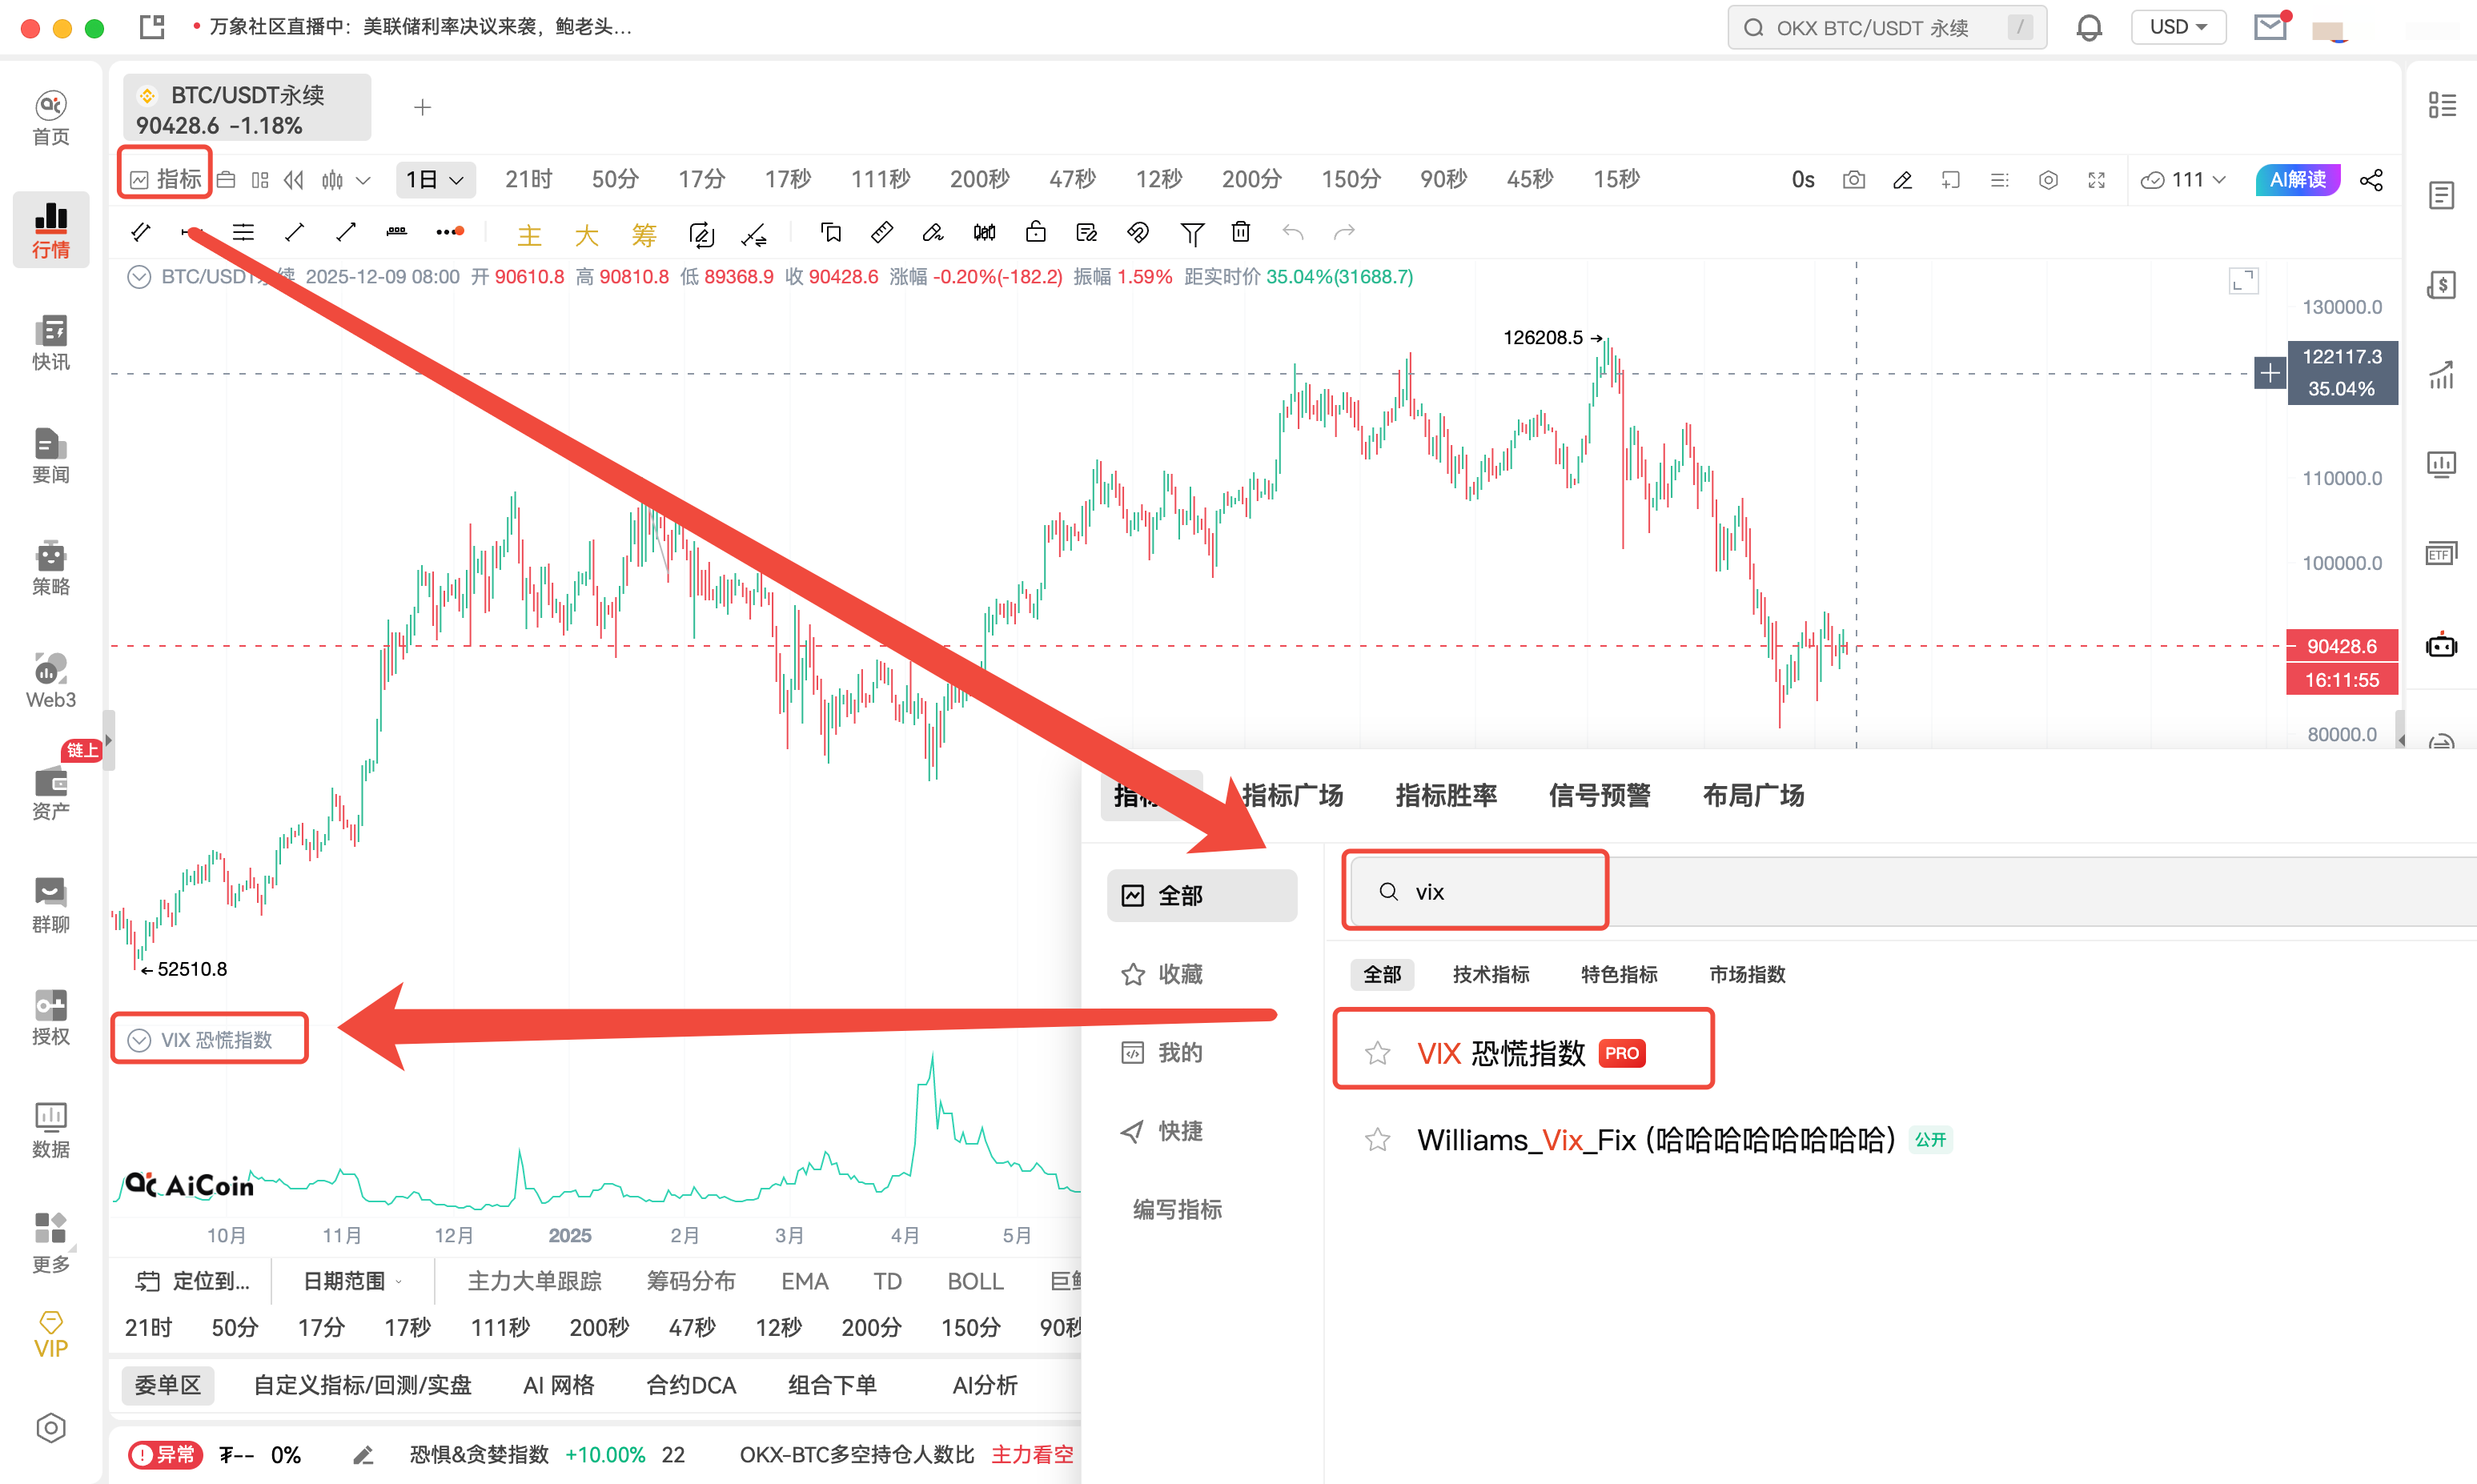Viewport: 2477px width, 1484px height.
Task: Open the Web3 section from the sidebar
Action: pyautogui.click(x=50, y=680)
